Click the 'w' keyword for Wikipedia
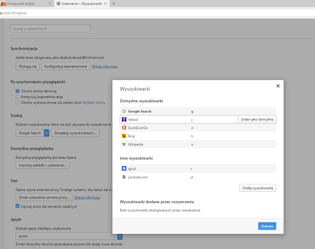This screenshot has width=315, height=249. [192, 144]
